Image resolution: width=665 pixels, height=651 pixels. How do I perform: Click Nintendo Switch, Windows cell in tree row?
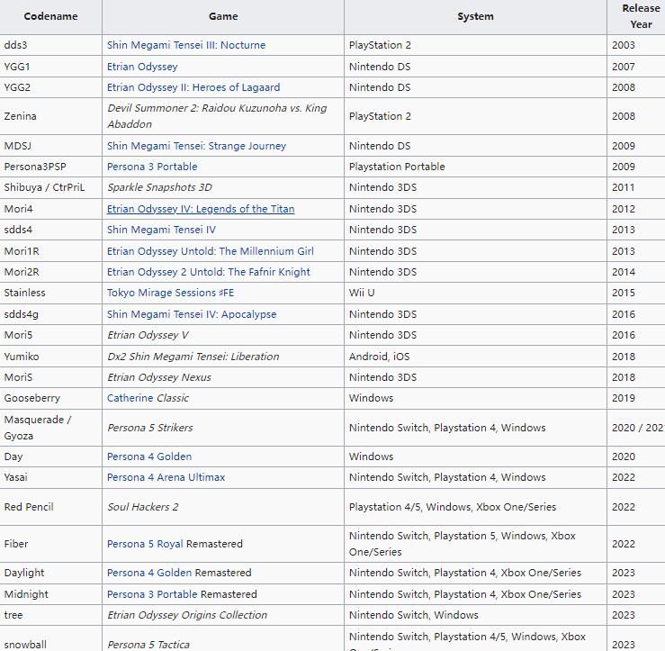click(475, 615)
